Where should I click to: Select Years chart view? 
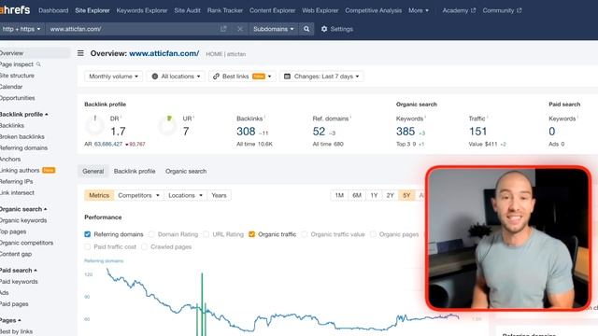tap(219, 195)
